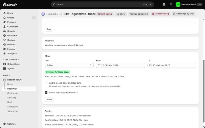The image size is (205, 128).
Task: Click Add things by chat
Action: tap(183, 14)
